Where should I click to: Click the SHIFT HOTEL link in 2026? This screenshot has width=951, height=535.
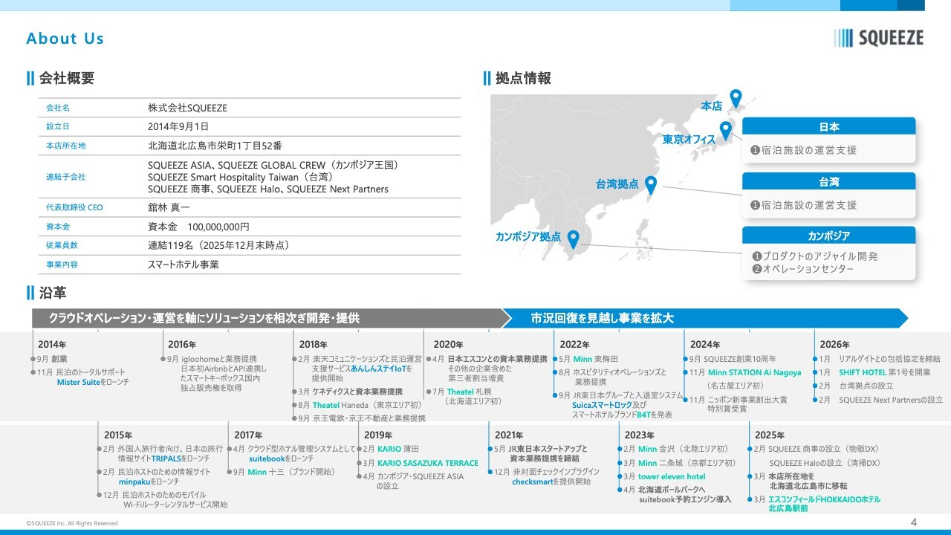[863, 372]
